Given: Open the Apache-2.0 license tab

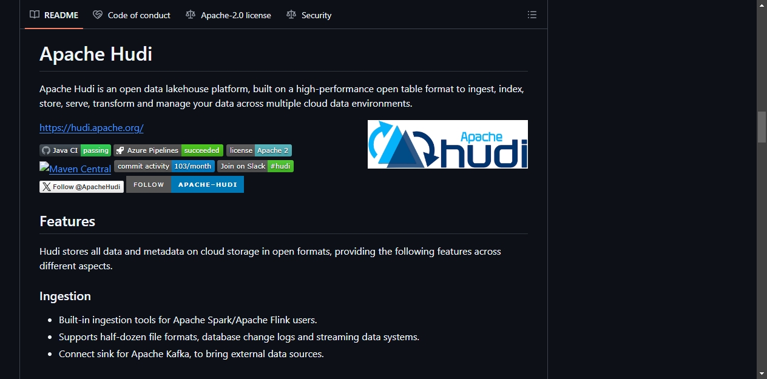Looking at the screenshot, I should (x=228, y=15).
